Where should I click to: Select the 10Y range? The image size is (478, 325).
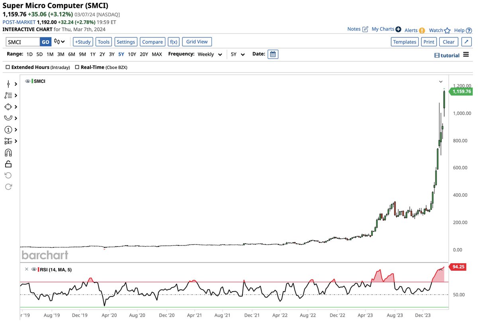tap(132, 54)
